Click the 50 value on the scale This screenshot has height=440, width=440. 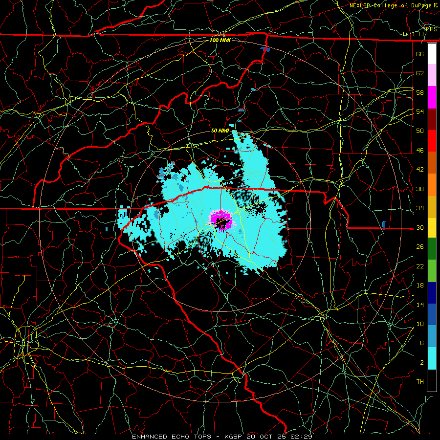(420, 131)
